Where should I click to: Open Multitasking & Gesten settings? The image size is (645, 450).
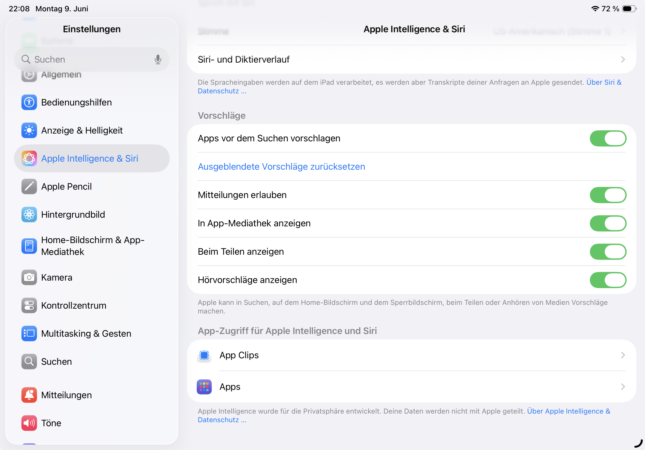(92, 333)
